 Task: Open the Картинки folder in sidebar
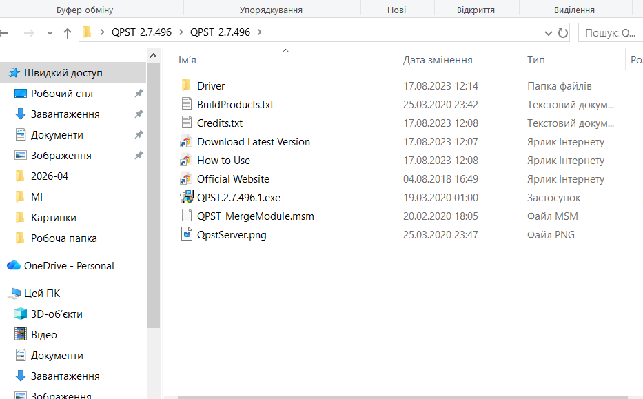(x=54, y=217)
